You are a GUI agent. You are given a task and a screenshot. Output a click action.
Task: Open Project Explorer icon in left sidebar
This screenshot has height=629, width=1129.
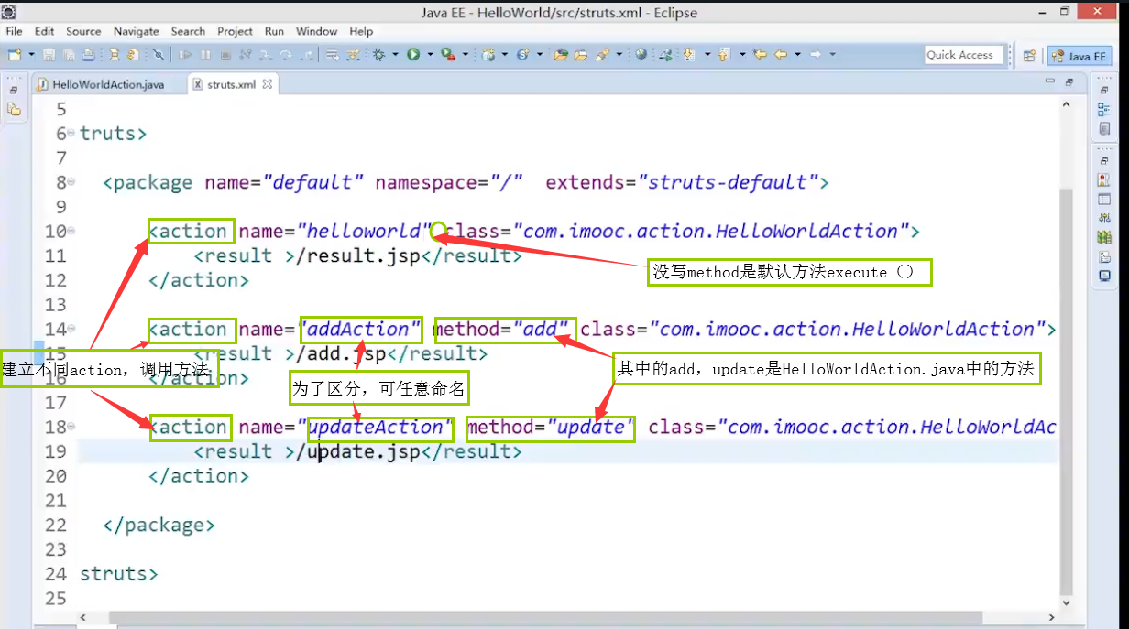(x=14, y=109)
